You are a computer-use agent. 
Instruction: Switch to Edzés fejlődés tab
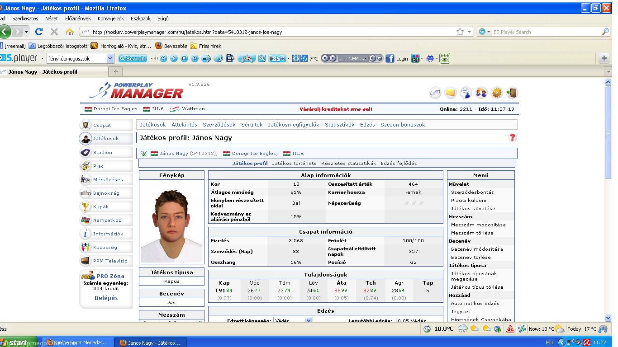click(399, 163)
